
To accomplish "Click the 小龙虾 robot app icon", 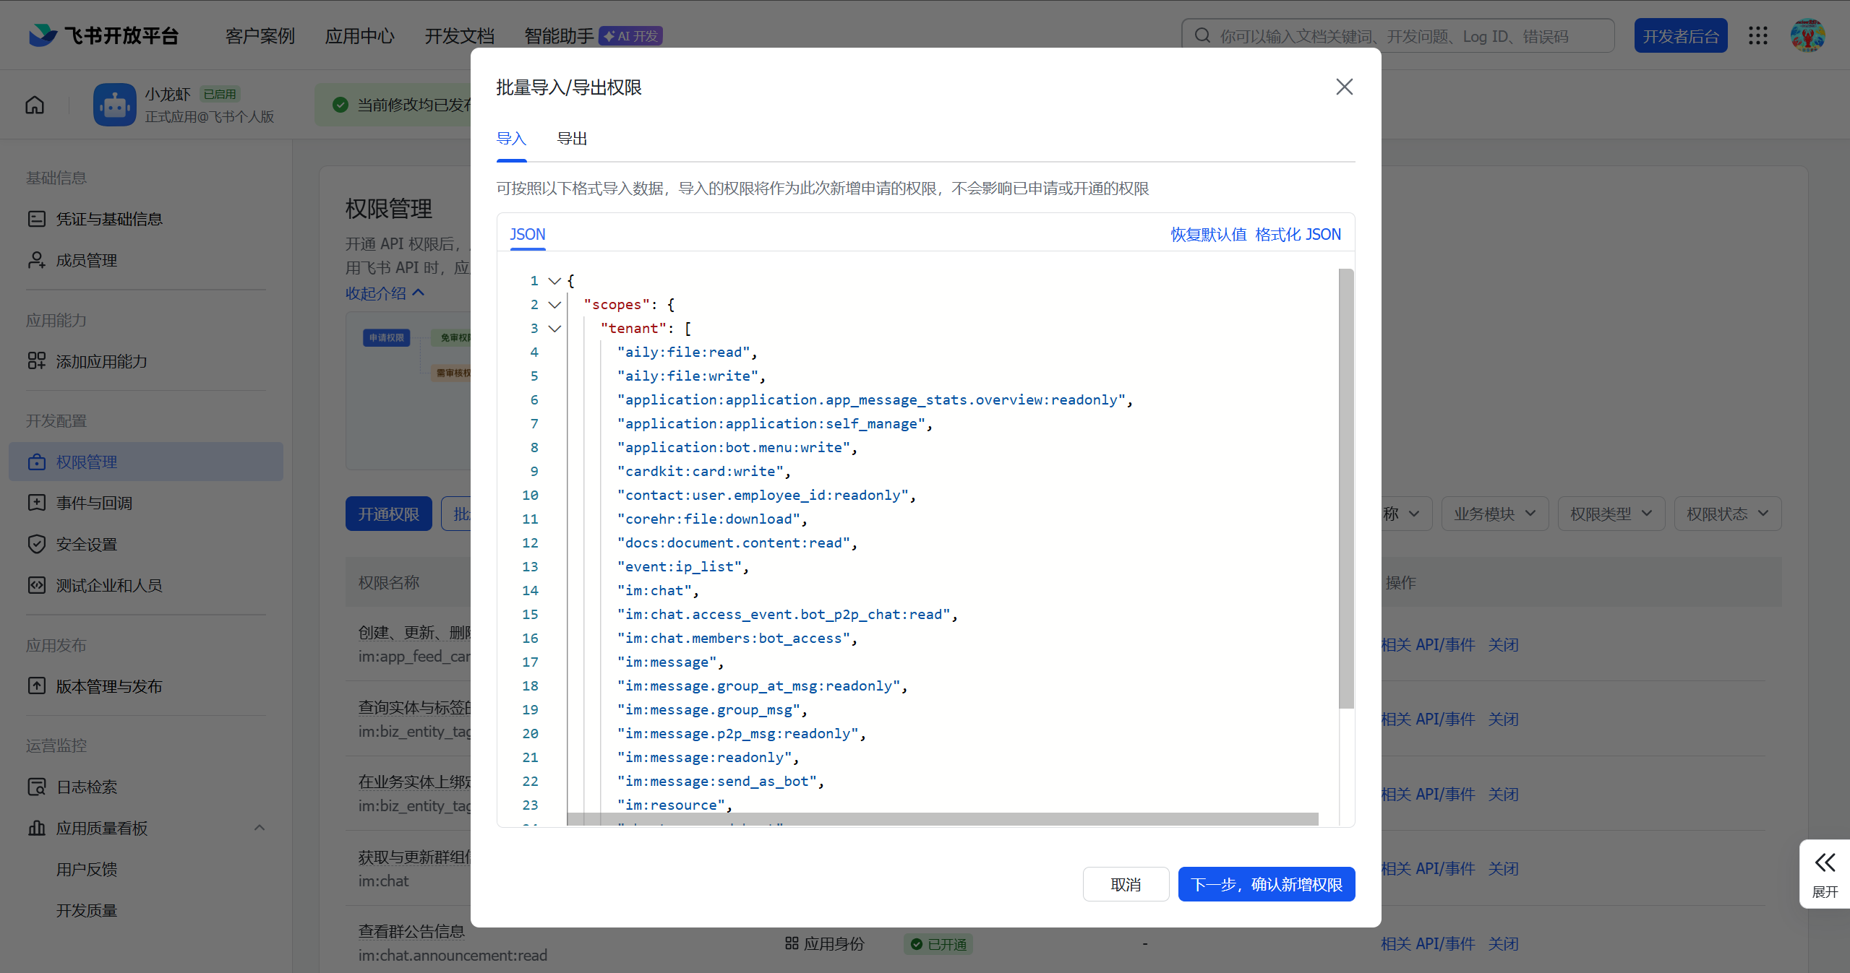I will click(115, 105).
